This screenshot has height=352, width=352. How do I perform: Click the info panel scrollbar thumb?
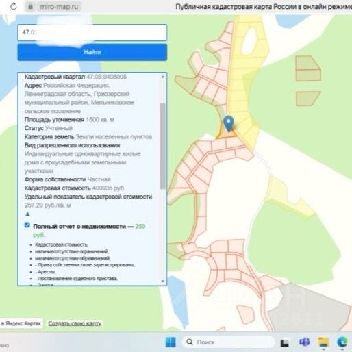tap(162, 146)
